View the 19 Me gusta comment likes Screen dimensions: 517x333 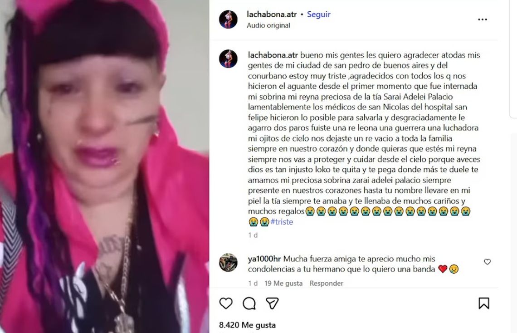click(x=283, y=283)
